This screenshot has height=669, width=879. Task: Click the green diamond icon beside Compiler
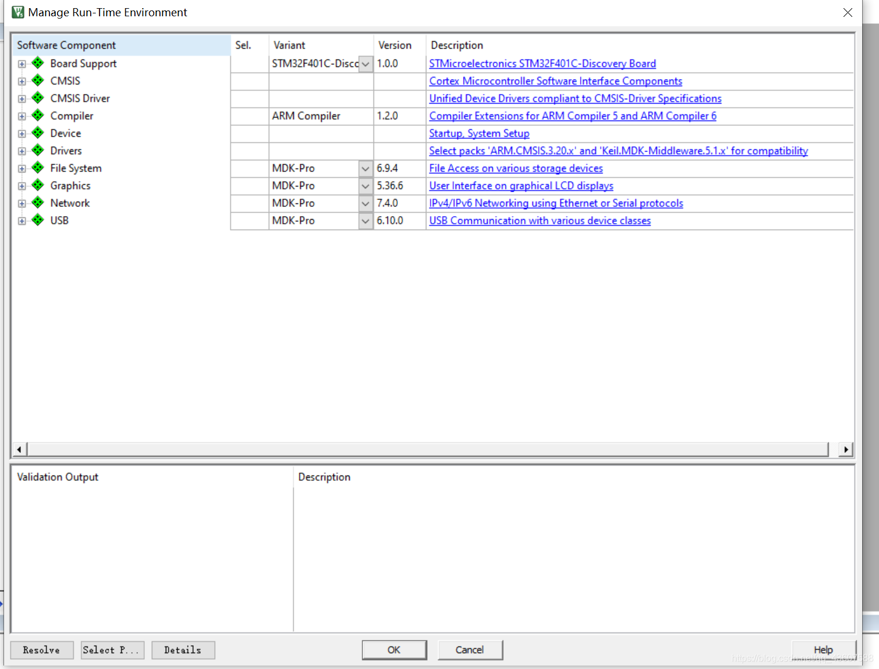38,115
